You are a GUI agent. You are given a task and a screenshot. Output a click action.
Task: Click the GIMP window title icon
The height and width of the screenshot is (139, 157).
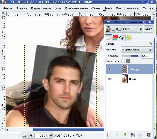pos(4,2)
